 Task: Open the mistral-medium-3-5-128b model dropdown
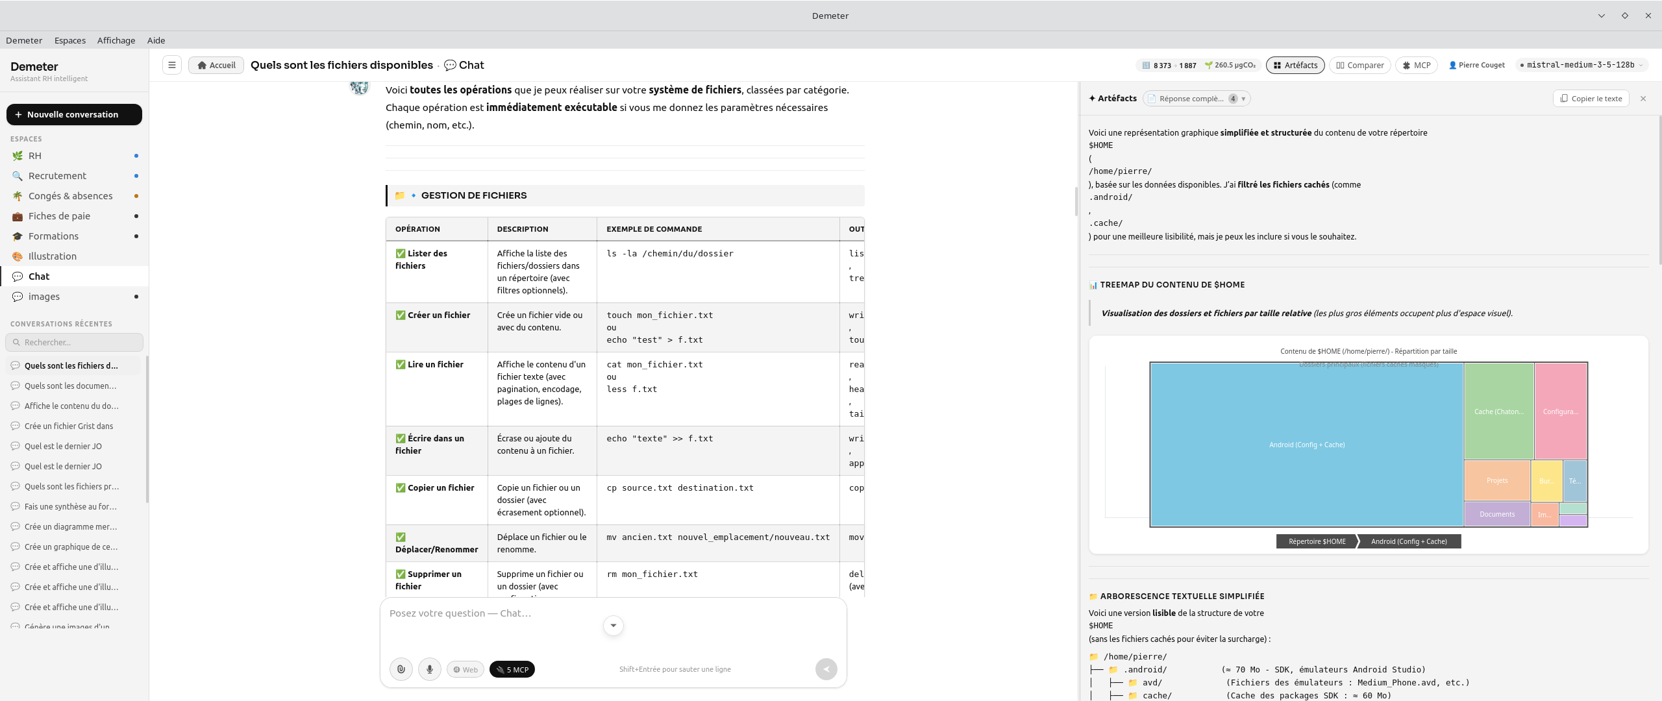pos(1580,65)
